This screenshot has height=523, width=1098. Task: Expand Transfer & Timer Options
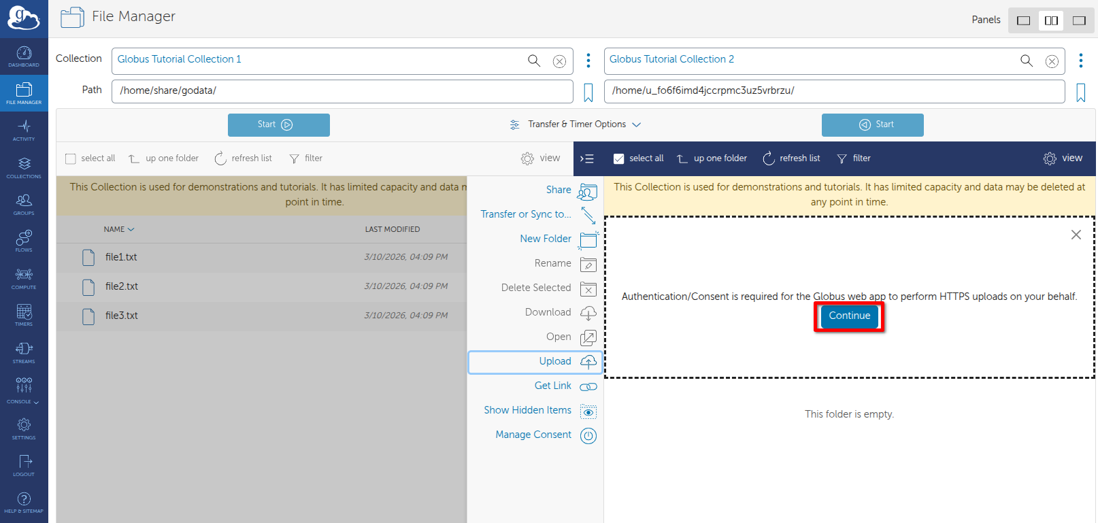(576, 124)
